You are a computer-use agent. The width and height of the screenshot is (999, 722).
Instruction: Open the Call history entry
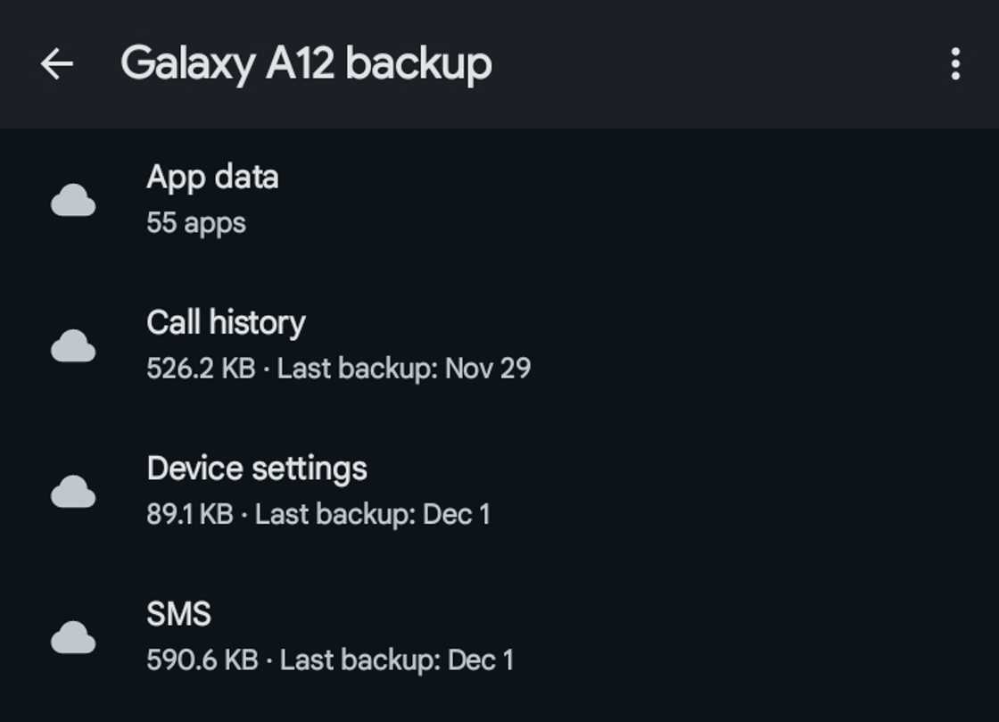click(x=226, y=323)
